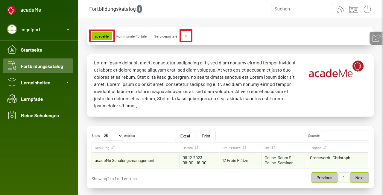This screenshot has height=195, width=383.
Task: Select the Serviceportale filter tag
Action: pyautogui.click(x=165, y=36)
